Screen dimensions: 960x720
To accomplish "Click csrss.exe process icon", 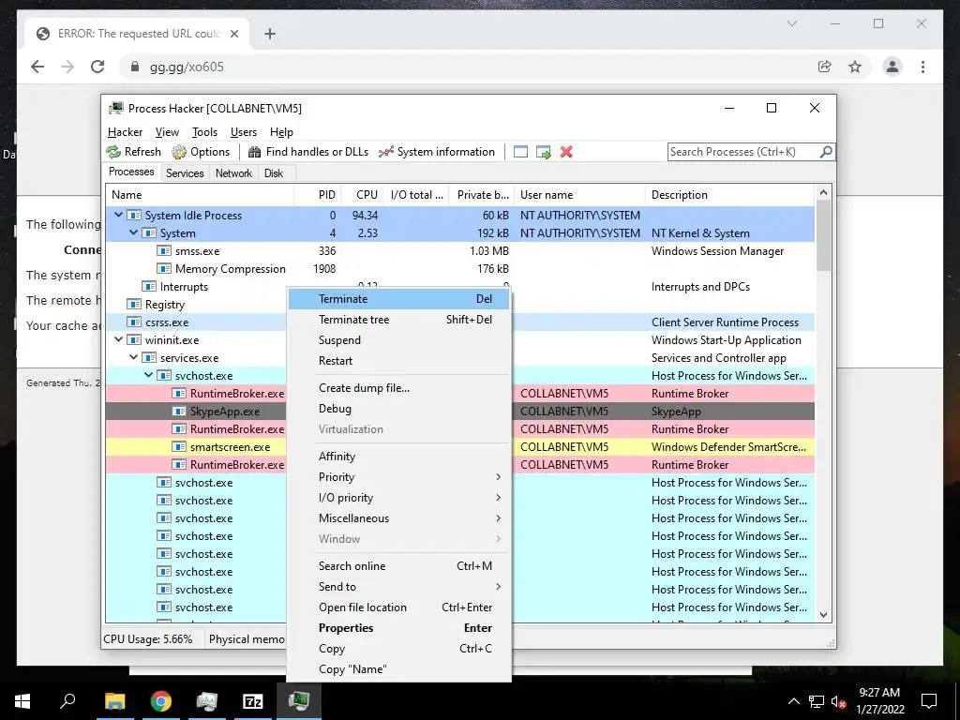I will point(134,322).
